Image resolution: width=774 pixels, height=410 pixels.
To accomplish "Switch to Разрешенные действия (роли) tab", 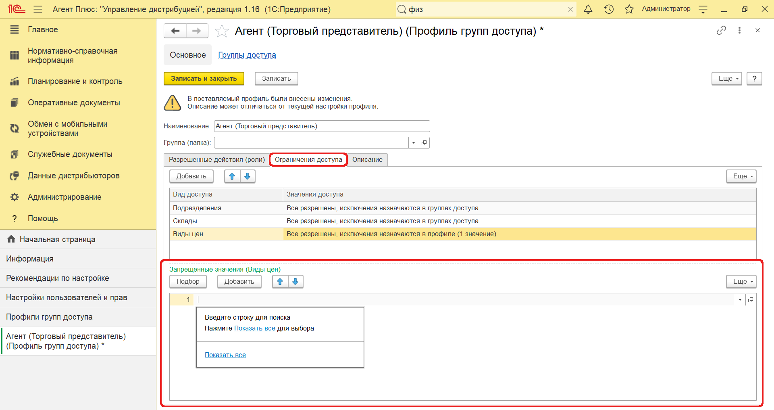I will point(217,159).
